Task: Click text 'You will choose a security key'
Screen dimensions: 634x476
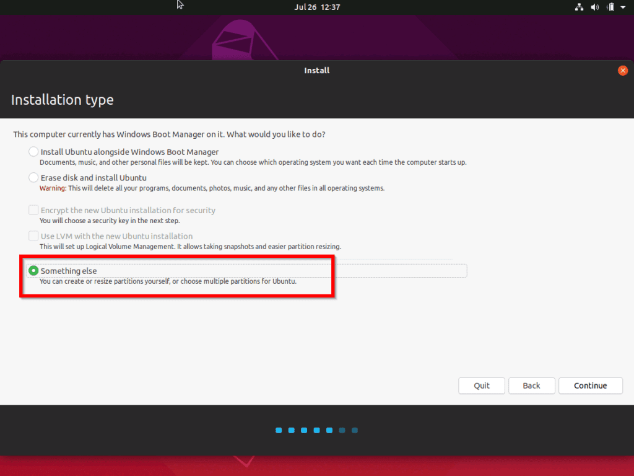Action: coord(110,221)
